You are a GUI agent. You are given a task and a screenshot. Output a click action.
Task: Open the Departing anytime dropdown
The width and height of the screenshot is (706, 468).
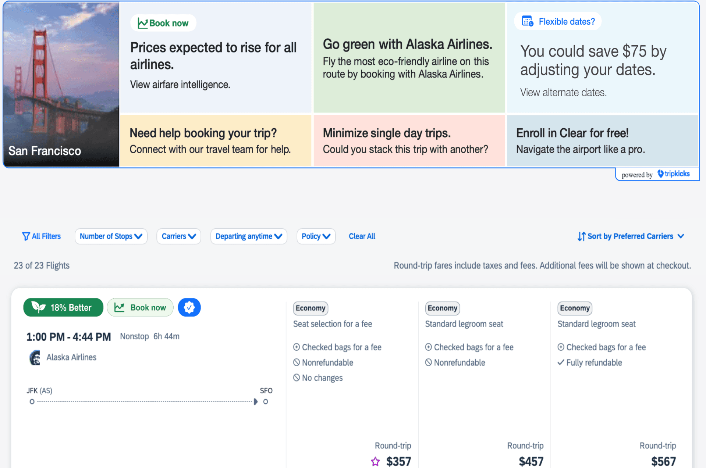[248, 236]
